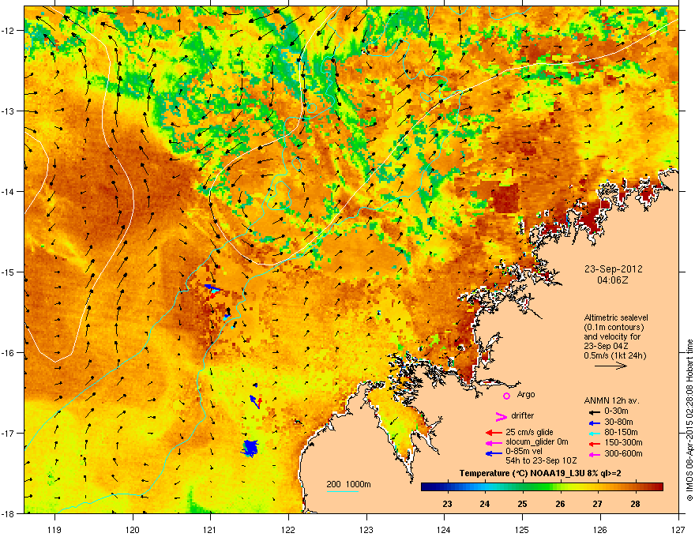Click the '200 1000m' isobath label

(x=348, y=484)
